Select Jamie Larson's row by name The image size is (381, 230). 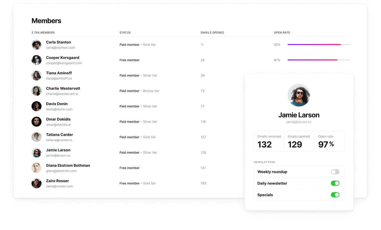pyautogui.click(x=58, y=150)
